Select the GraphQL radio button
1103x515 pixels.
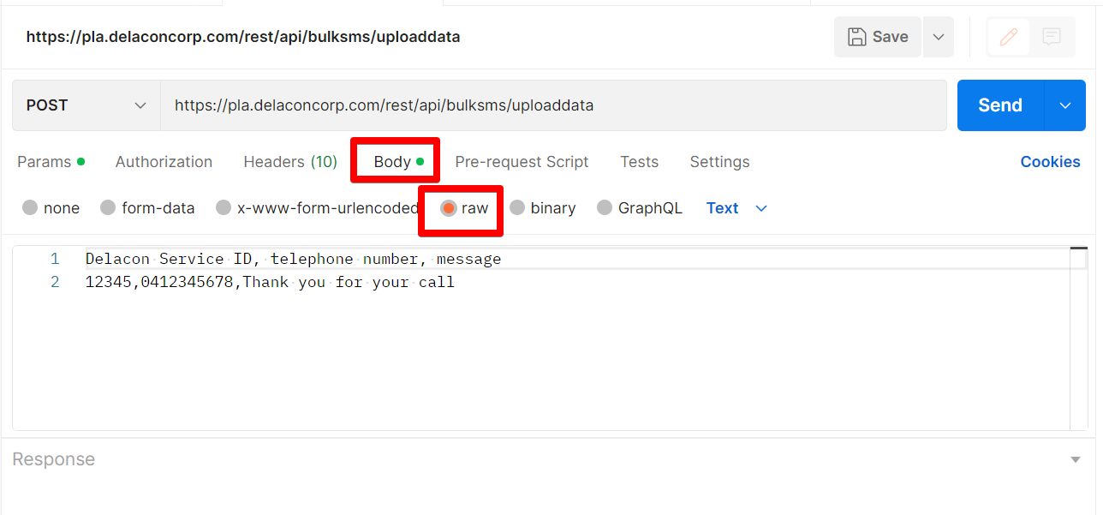[x=605, y=207]
